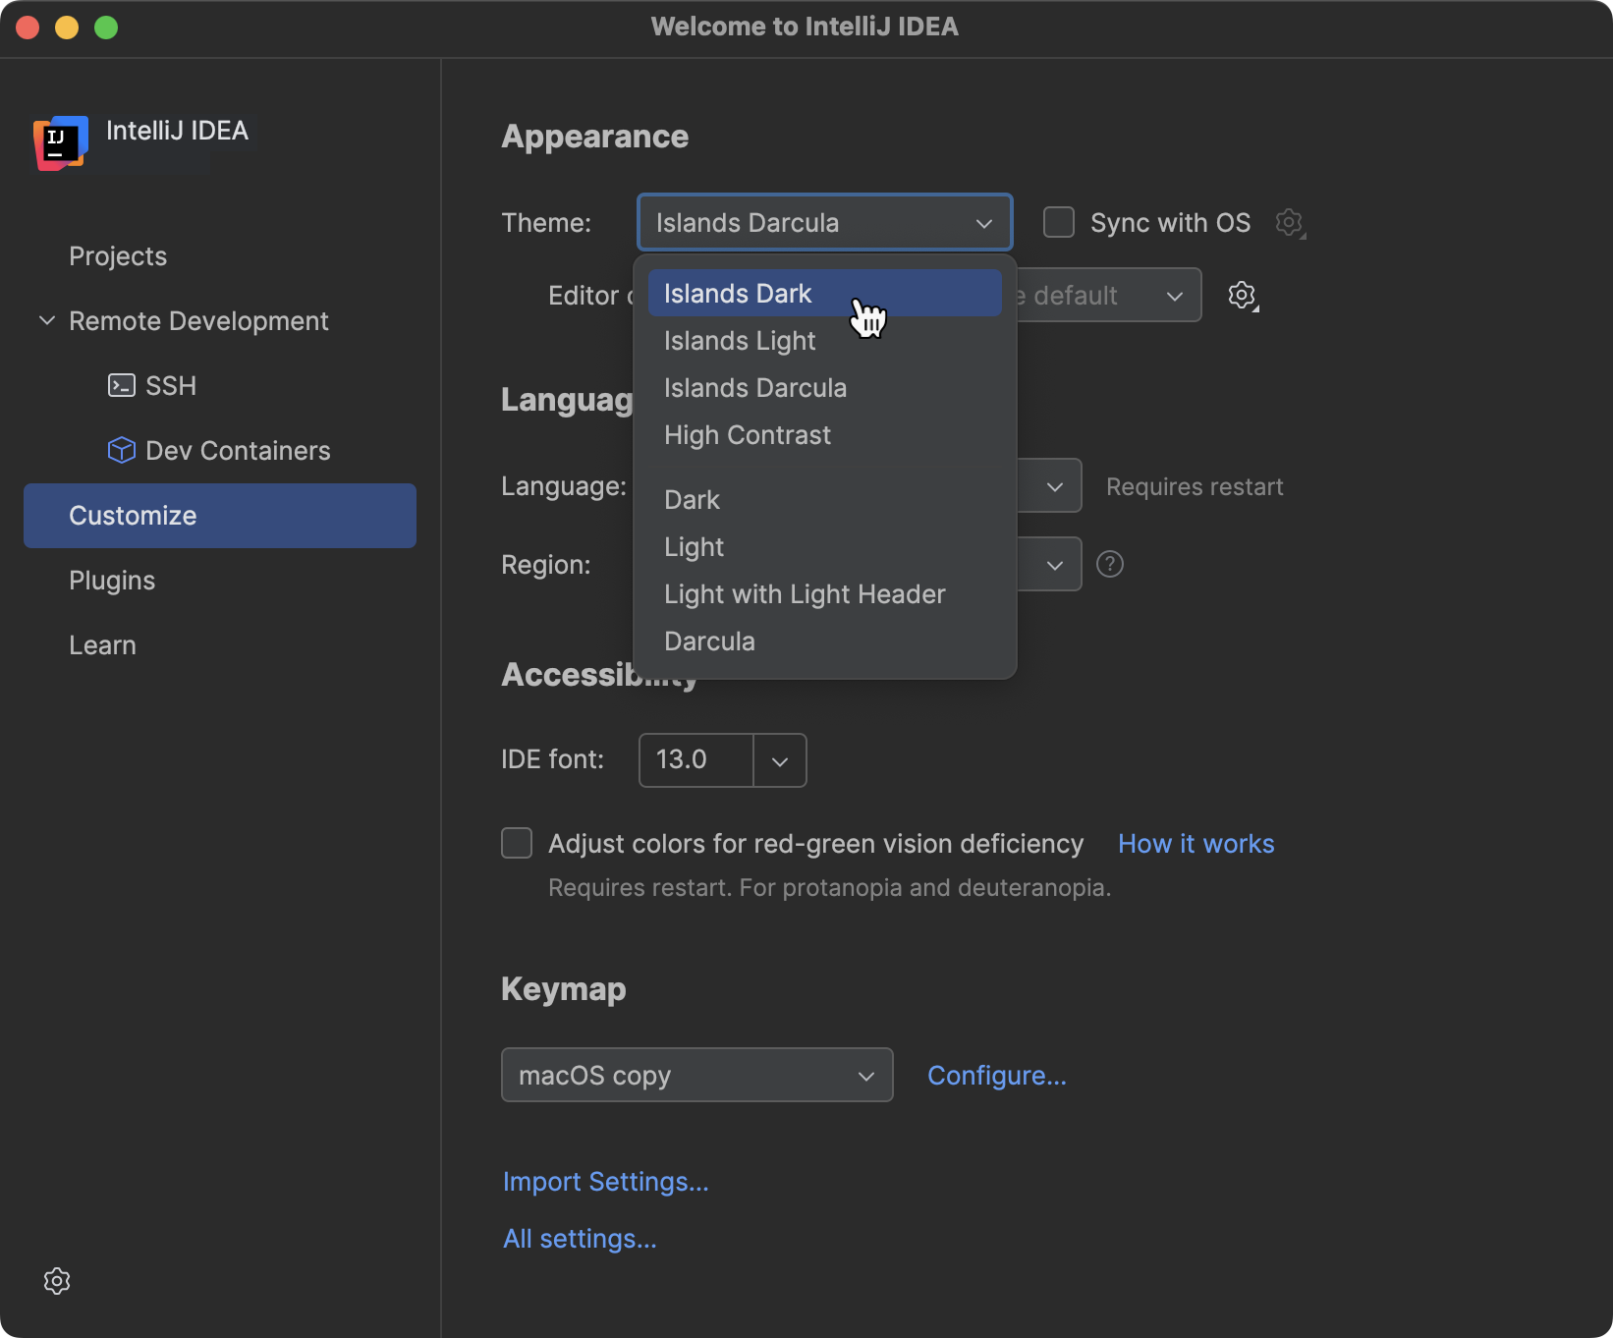Enable the Sync with OS checkbox
1613x1338 pixels.
pyautogui.click(x=1059, y=222)
